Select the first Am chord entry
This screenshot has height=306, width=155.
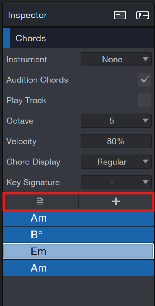[78, 218]
